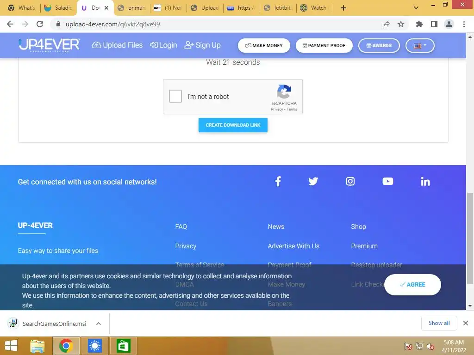Switch to the Watch tab
Screen dimensions: 474x355
[314, 8]
